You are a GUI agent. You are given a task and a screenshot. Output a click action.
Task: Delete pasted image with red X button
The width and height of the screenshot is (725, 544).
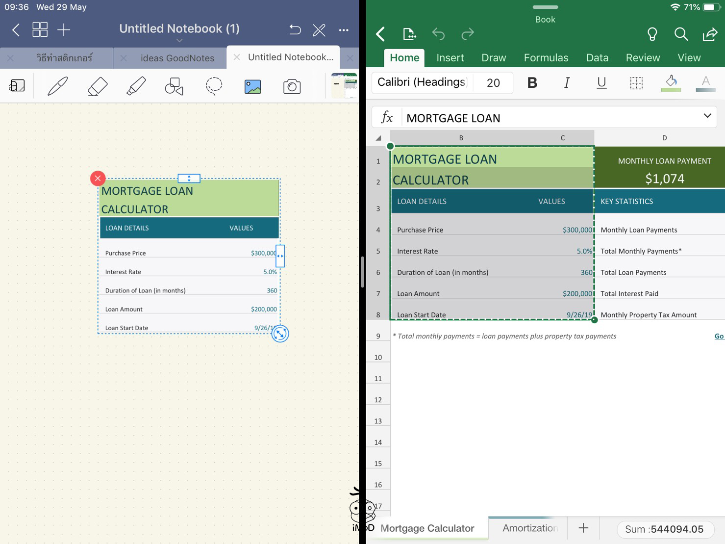[x=98, y=178]
